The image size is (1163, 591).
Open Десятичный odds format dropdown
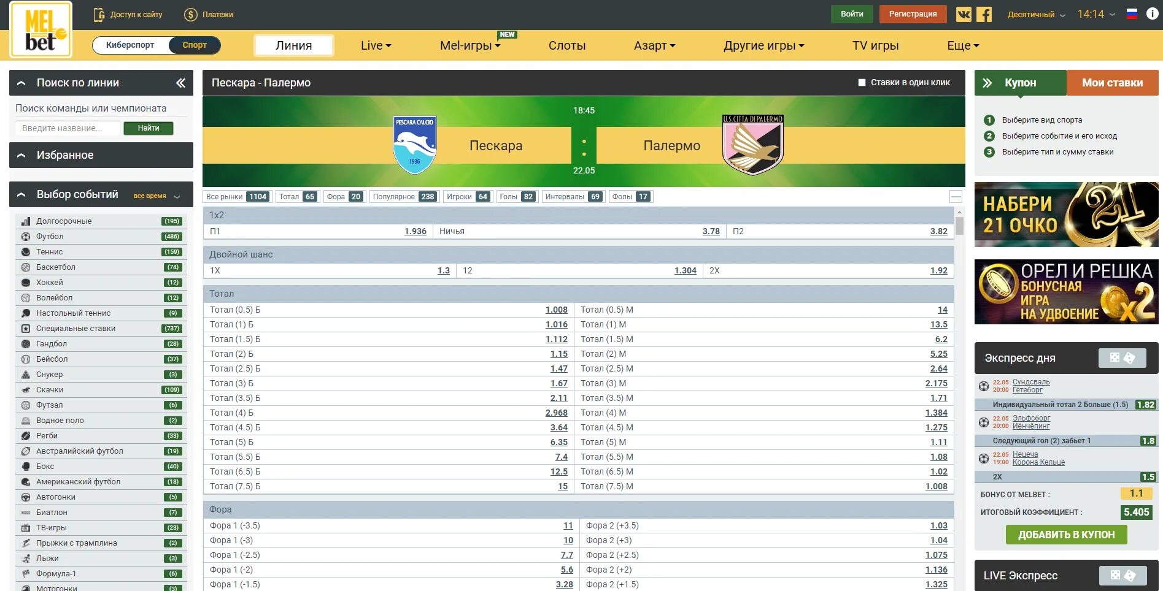point(1037,14)
